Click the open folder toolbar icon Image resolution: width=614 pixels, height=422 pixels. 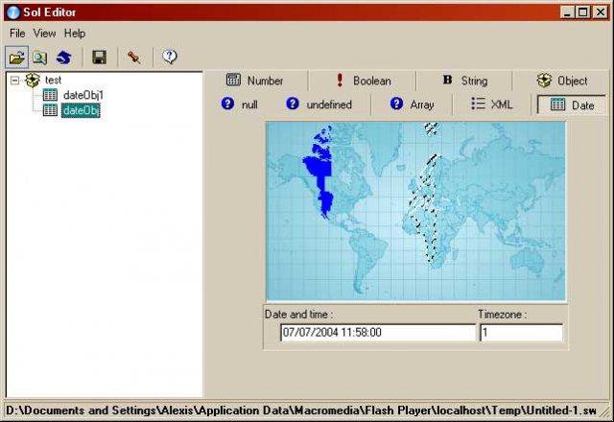(17, 58)
